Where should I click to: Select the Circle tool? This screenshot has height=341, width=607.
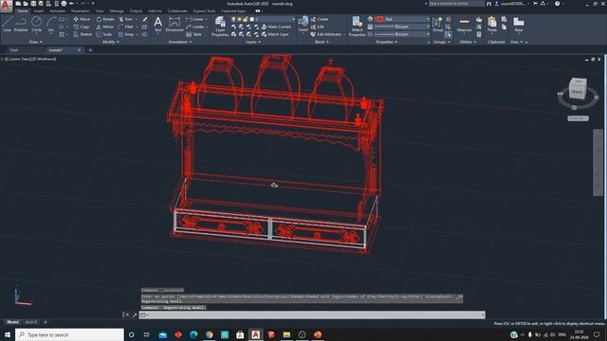pos(36,24)
